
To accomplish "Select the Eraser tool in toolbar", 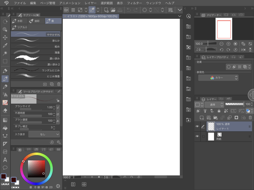I will pos(5,111).
